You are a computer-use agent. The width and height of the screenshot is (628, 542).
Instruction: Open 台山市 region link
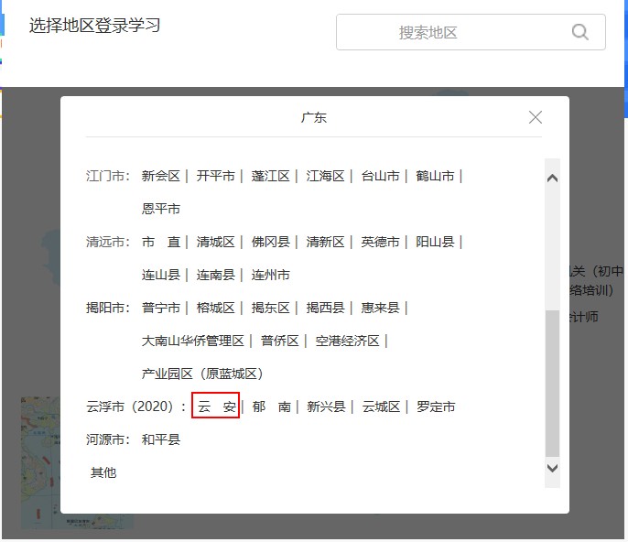coord(380,176)
